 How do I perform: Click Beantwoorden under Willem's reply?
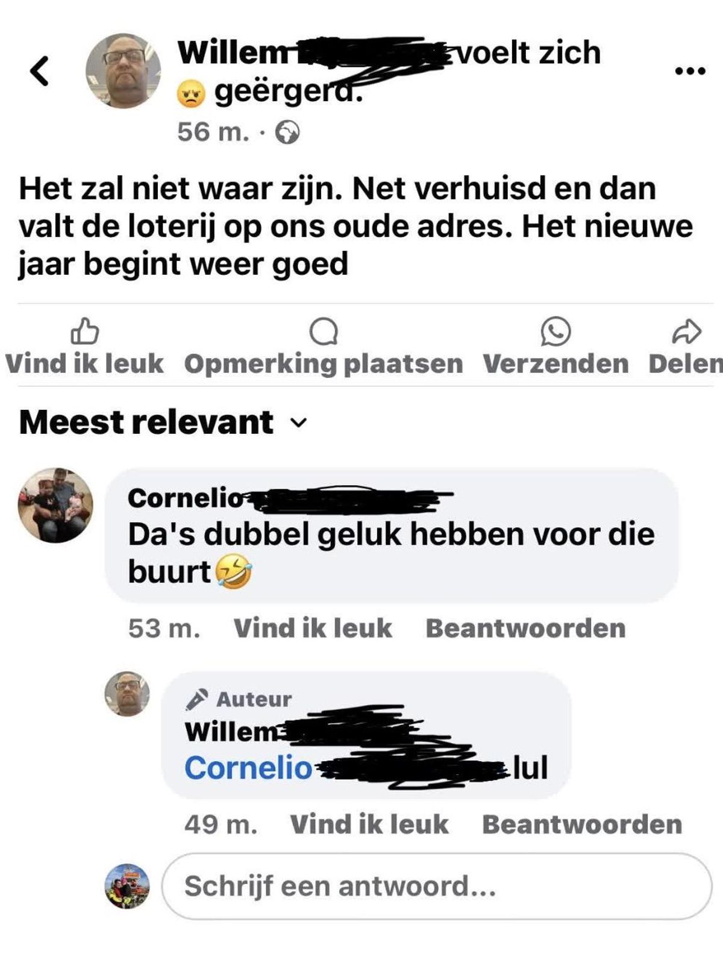[x=582, y=824]
